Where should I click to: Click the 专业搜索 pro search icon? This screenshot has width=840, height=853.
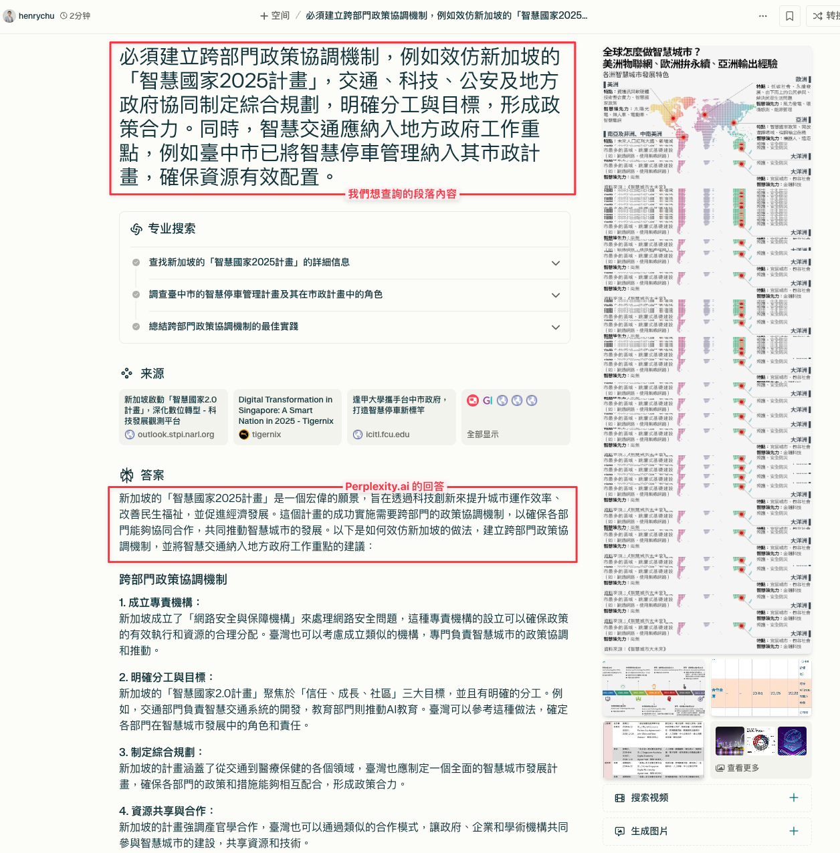[136, 229]
